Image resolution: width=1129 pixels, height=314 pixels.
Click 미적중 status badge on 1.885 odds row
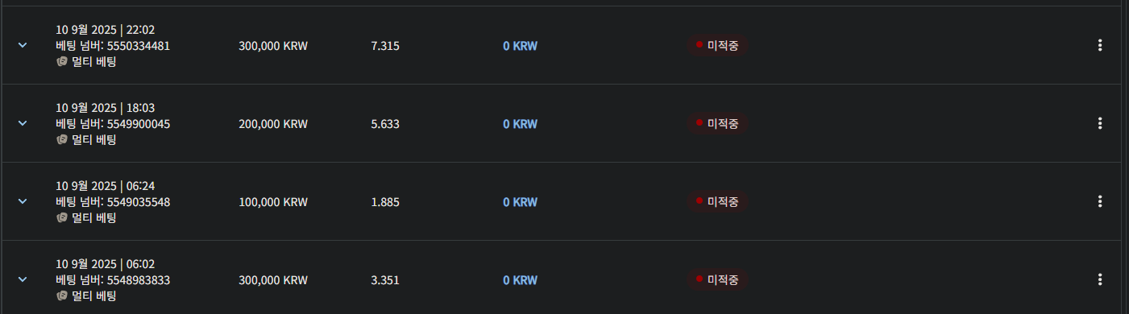(717, 202)
